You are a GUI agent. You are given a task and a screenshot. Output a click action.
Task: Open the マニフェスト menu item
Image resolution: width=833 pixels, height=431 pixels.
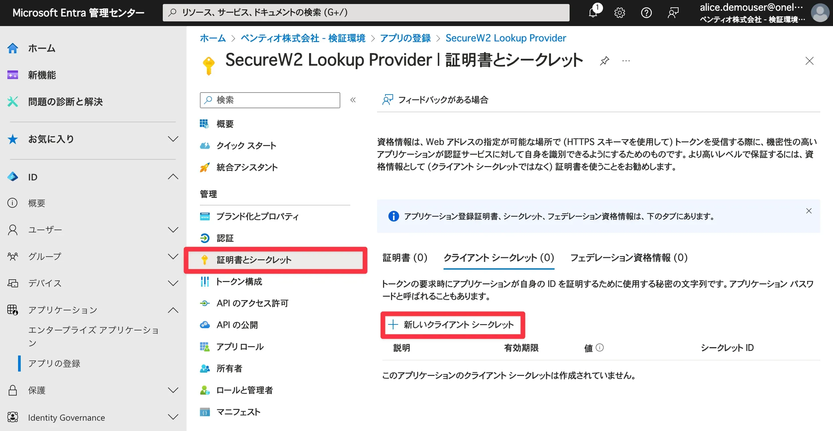tap(238, 412)
